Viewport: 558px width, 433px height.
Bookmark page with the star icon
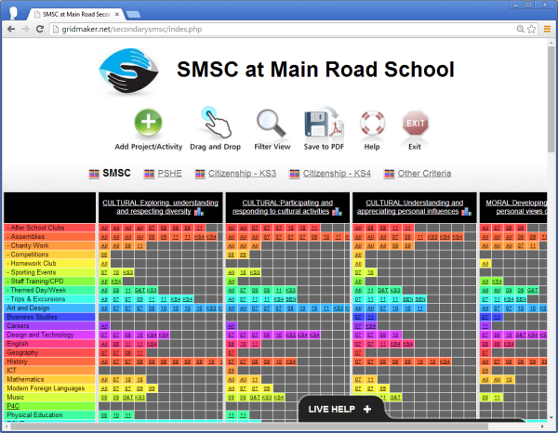(531, 29)
